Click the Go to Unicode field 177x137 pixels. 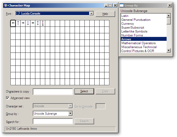(x=101, y=106)
